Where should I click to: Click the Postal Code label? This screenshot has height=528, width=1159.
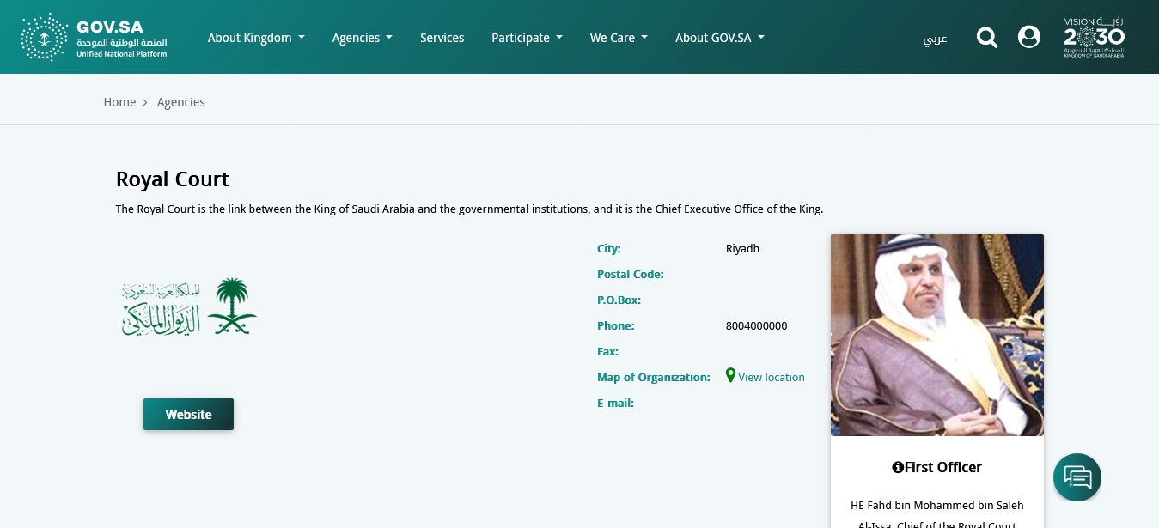pyautogui.click(x=631, y=275)
